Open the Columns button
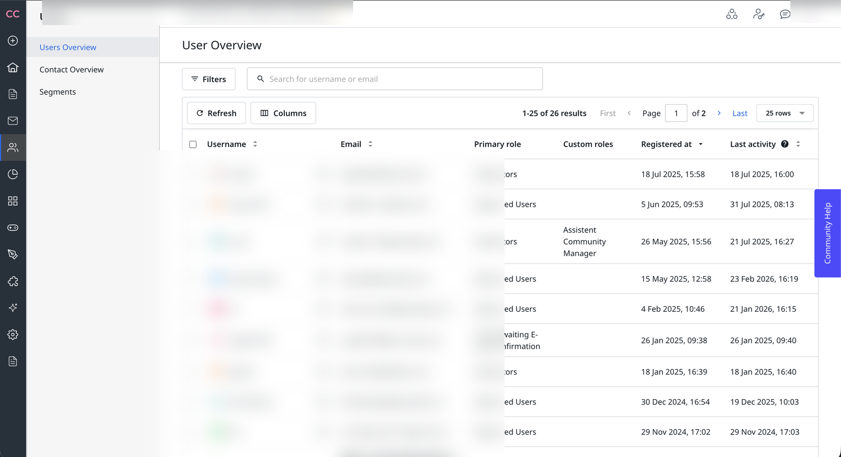841x457 pixels. coord(283,113)
